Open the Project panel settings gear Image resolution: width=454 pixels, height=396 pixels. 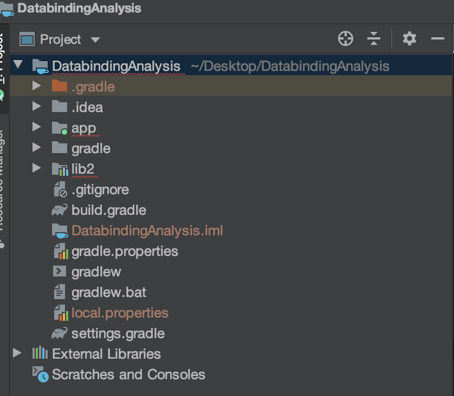point(410,39)
